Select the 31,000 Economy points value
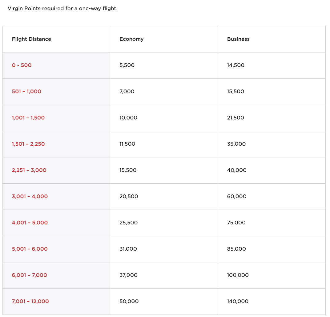Image resolution: width=330 pixels, height=317 pixels. coord(128,249)
